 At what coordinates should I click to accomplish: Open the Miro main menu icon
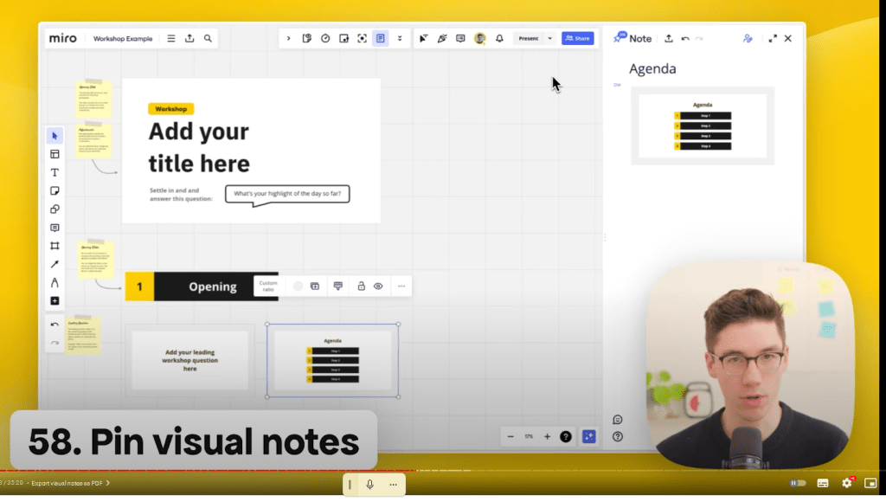[170, 38]
